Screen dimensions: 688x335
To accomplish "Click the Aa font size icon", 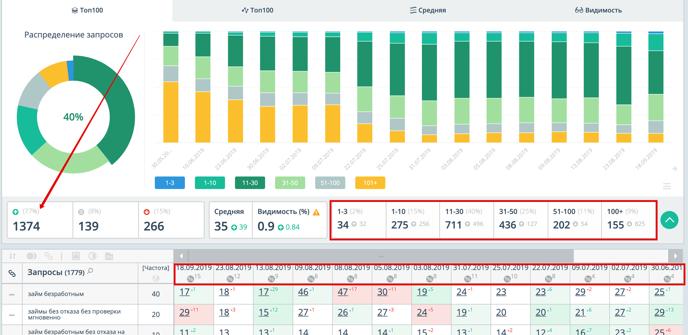I will pos(109,256).
